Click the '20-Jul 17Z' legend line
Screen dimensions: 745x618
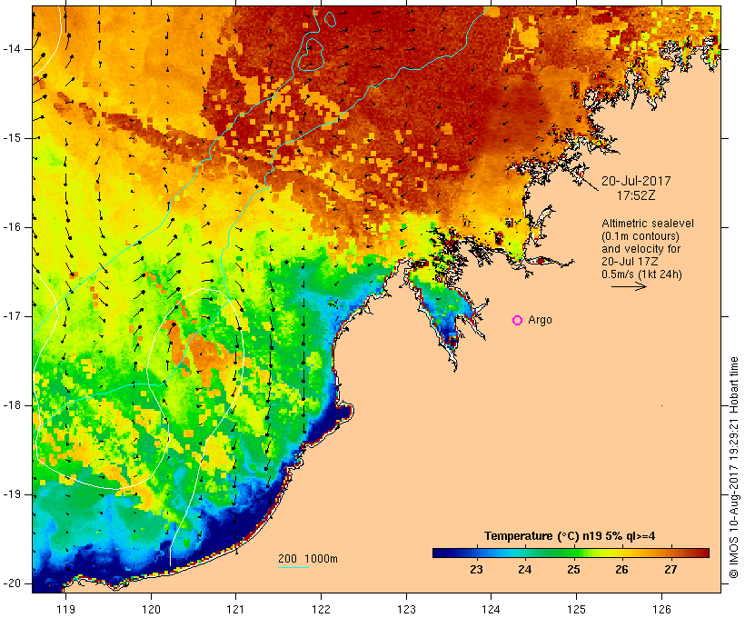[x=630, y=262]
